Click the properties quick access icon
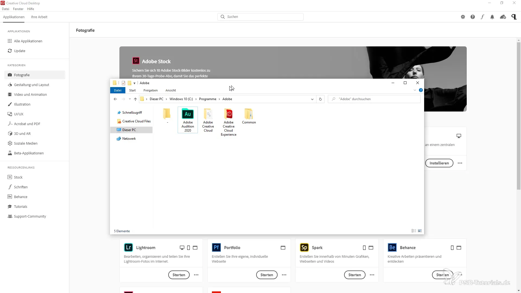Image resolution: width=521 pixels, height=293 pixels. tap(123, 83)
